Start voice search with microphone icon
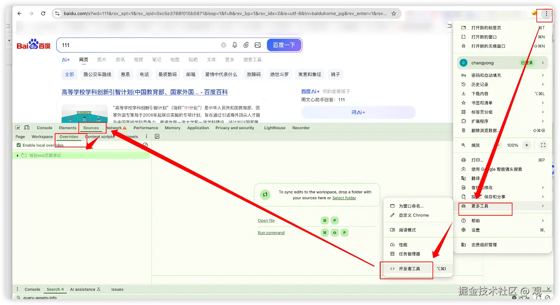 pos(235,45)
